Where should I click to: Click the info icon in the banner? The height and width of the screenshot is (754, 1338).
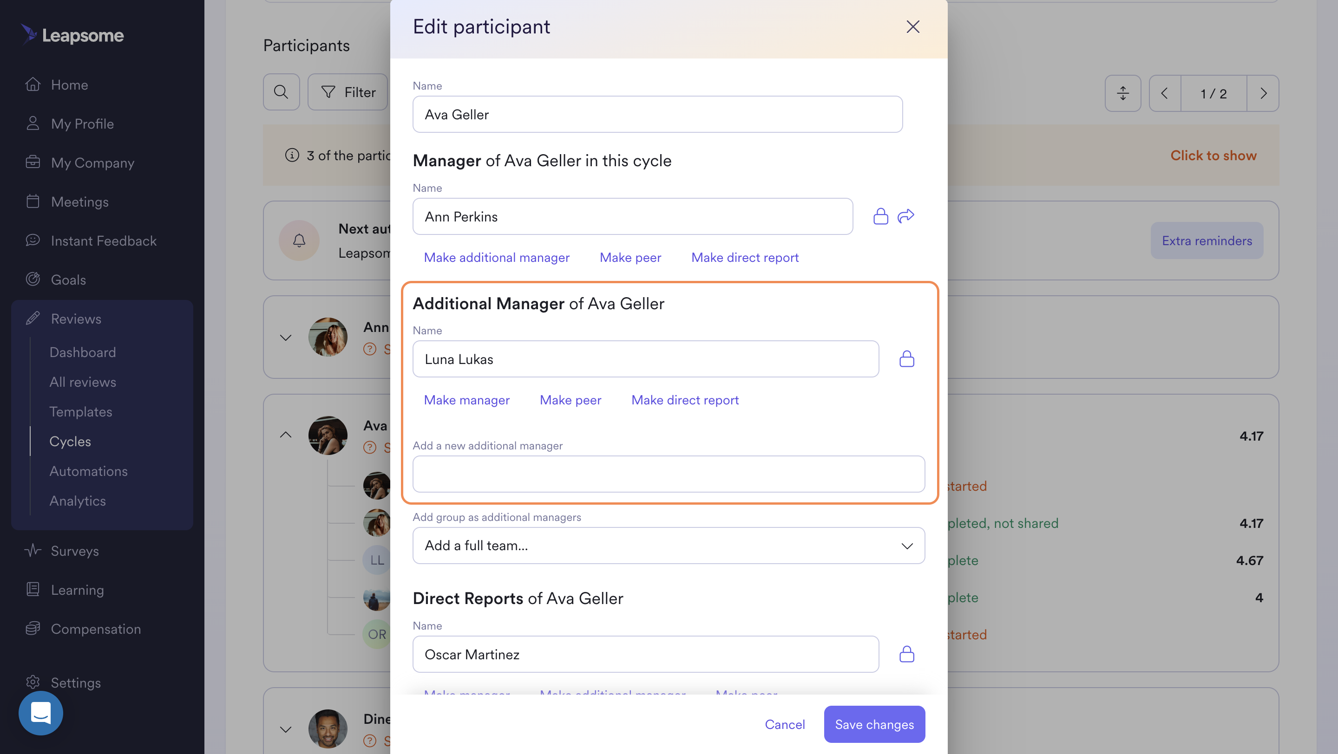[x=292, y=155]
